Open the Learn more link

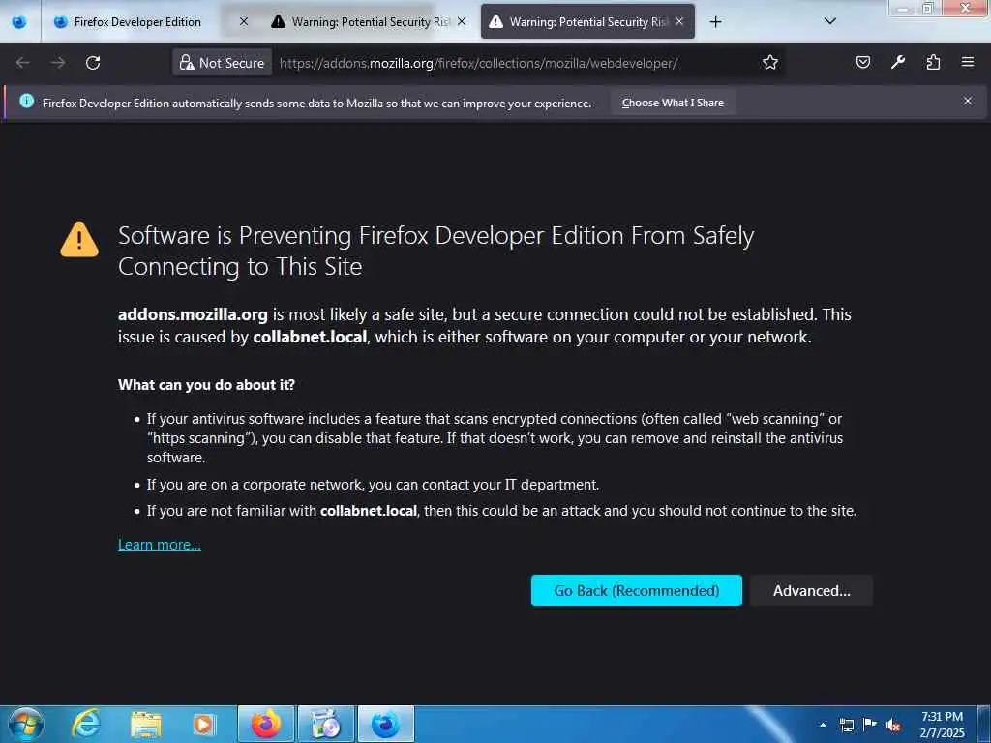tap(160, 545)
